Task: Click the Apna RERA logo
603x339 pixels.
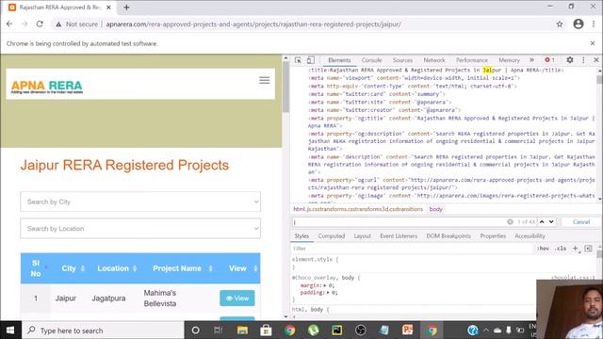Action: tap(46, 87)
